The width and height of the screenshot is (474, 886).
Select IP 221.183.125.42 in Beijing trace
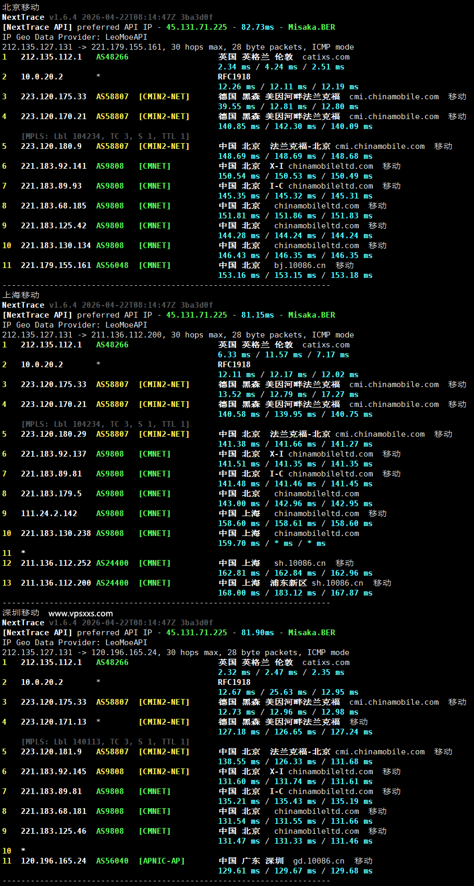click(x=54, y=226)
